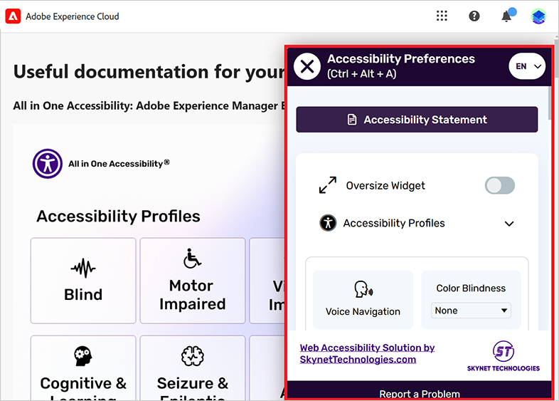The width and height of the screenshot is (559, 401).
Task: Toggle the Oversize Widget switch
Action: 499,185
